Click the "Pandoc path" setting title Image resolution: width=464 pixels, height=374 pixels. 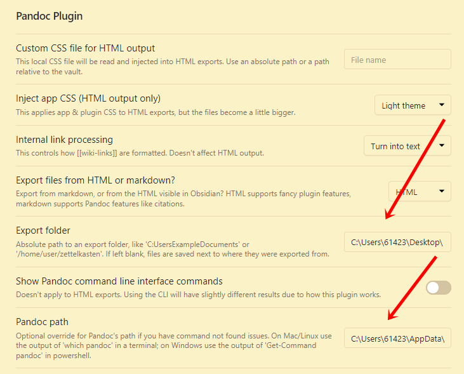click(x=42, y=322)
